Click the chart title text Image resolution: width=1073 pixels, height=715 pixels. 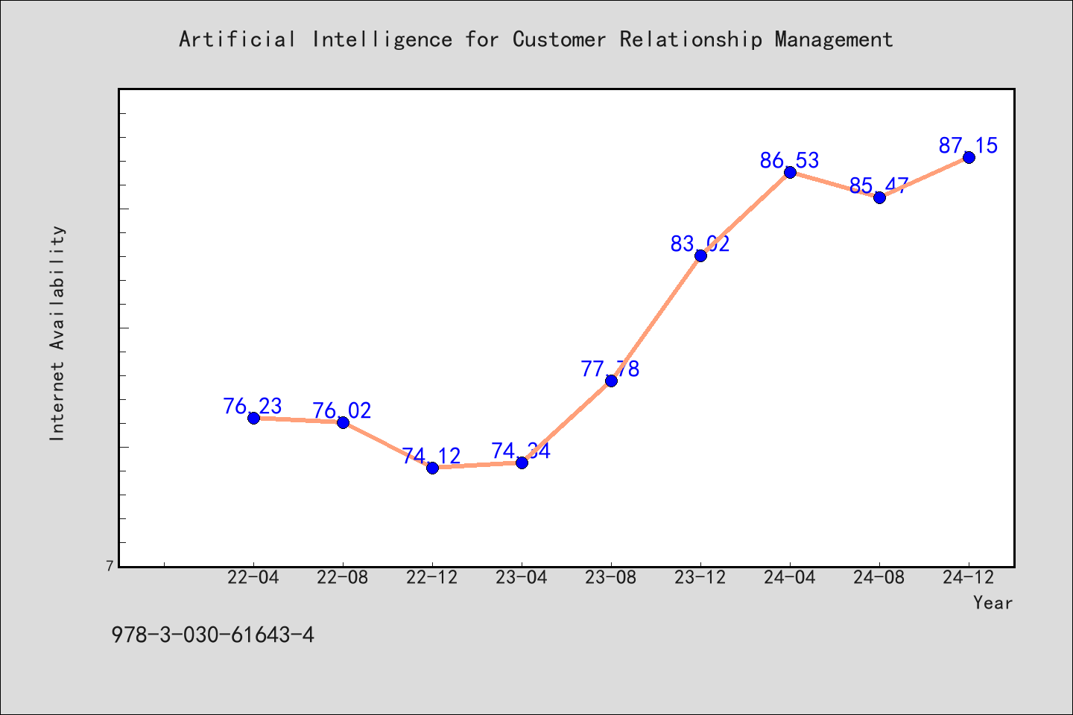pyautogui.click(x=536, y=39)
